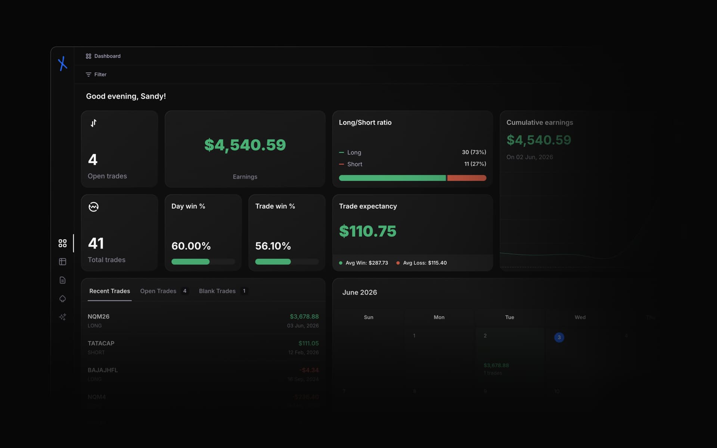
Task: Open the dashboard grid icon in sidebar
Action: click(x=63, y=243)
